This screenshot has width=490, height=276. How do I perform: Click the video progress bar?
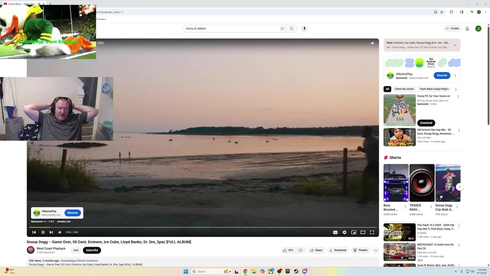[x=203, y=227]
